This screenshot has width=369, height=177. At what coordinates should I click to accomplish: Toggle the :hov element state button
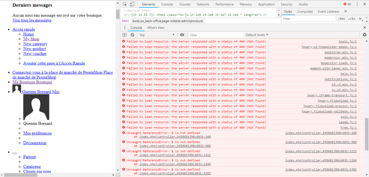tap(342, 19)
